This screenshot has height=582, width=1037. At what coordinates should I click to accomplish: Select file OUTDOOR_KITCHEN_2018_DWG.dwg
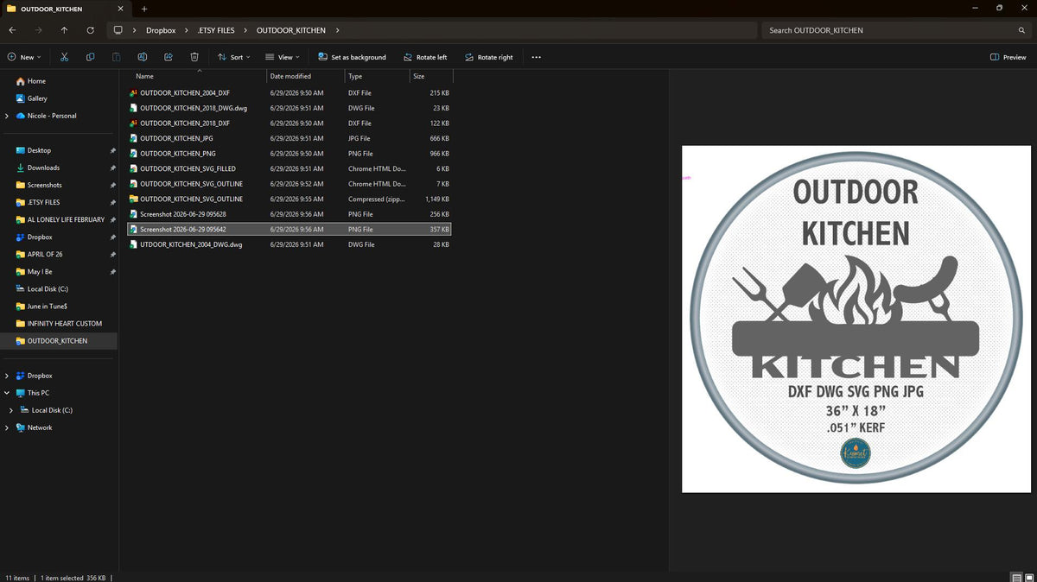point(289,108)
